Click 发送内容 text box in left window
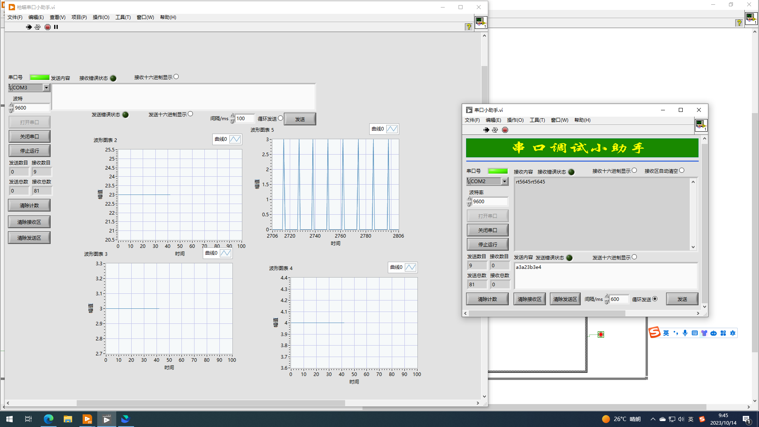 (183, 96)
